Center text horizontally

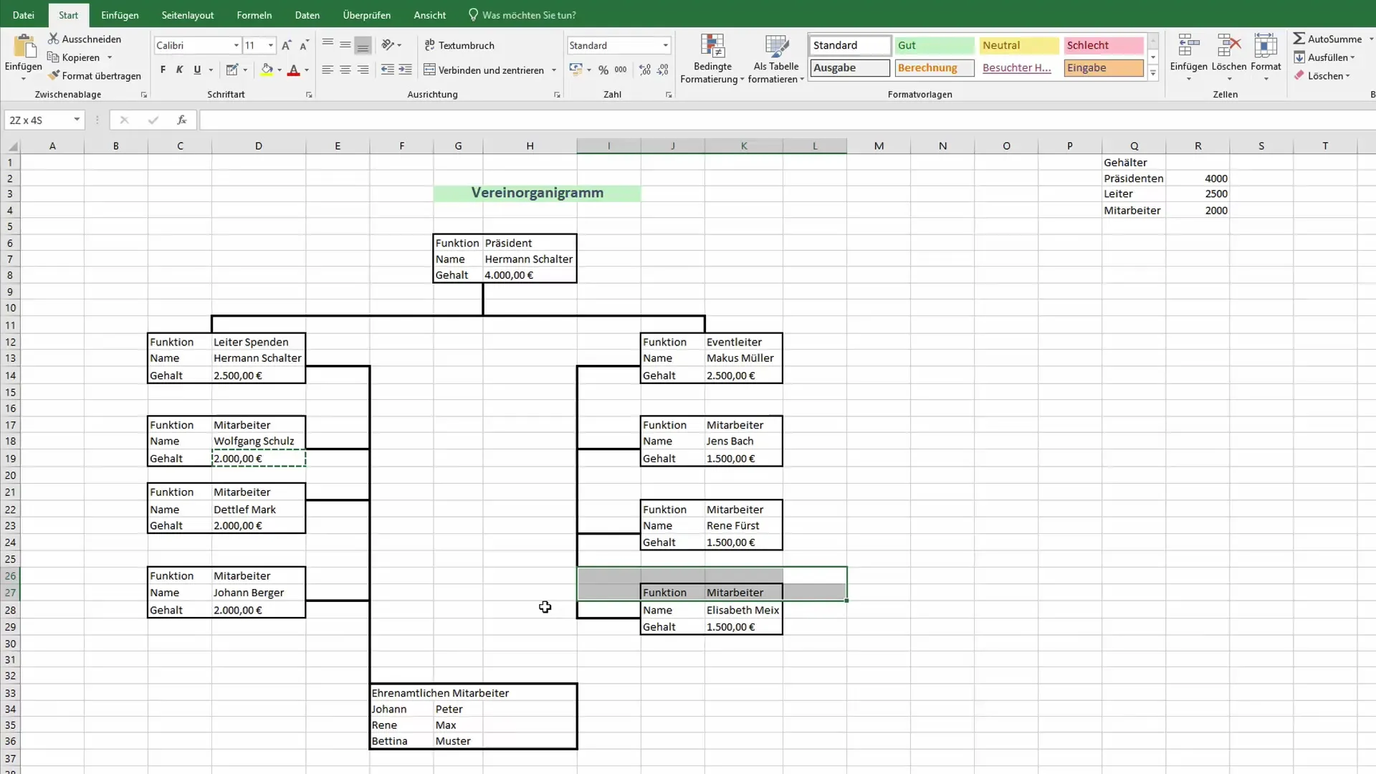[345, 70]
